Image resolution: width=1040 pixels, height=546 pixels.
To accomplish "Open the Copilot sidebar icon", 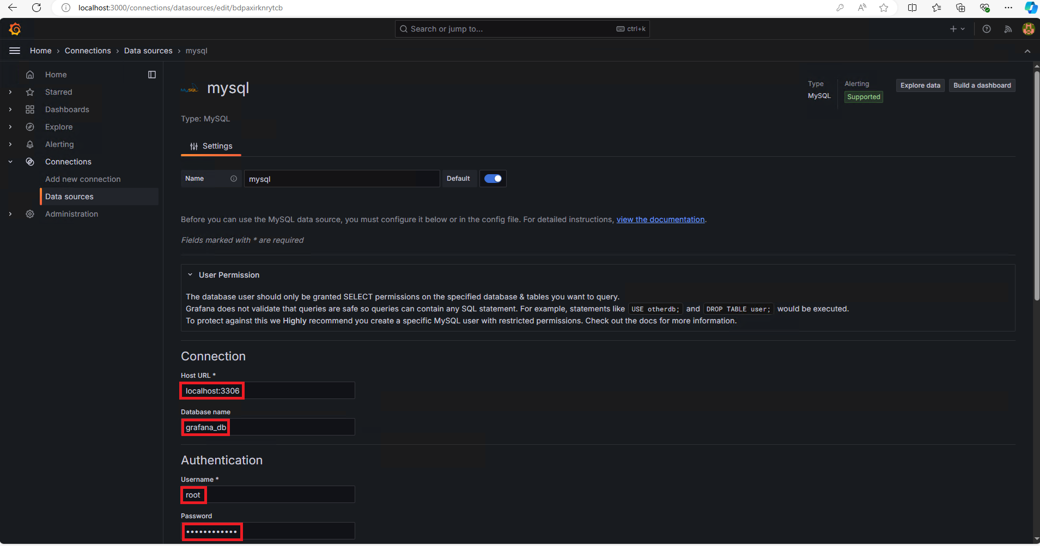I will 1031,8.
